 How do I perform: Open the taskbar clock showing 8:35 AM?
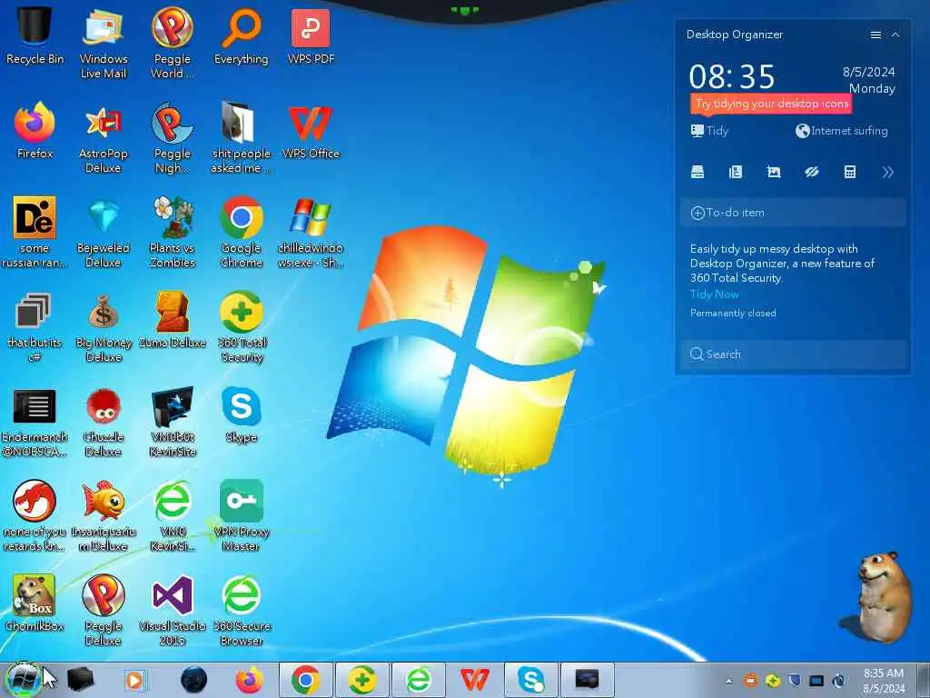click(884, 681)
